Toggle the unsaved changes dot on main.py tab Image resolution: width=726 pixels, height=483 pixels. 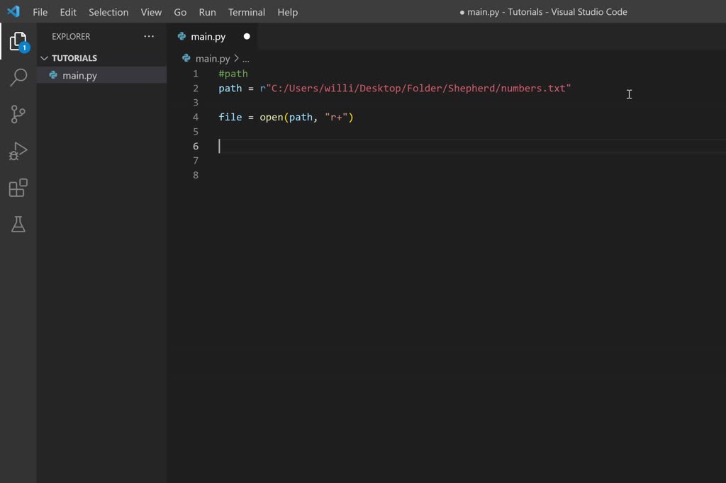point(246,36)
